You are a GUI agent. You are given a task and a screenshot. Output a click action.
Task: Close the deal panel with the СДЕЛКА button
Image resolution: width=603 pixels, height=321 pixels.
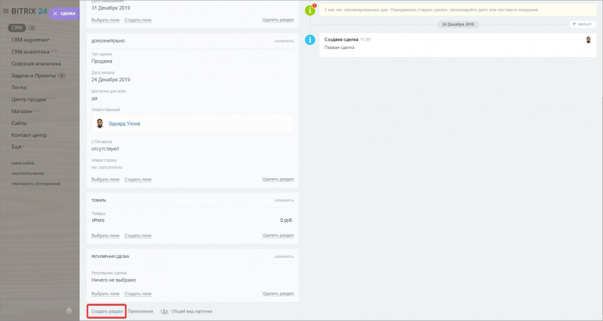[64, 14]
